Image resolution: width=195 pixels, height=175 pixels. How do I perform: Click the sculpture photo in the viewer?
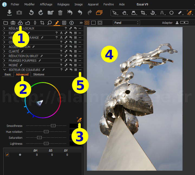[135, 99]
